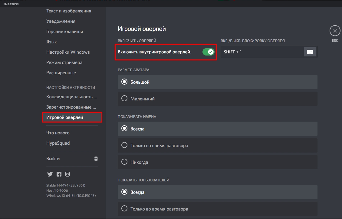Click the Host 1.0.9006 version text
The height and width of the screenshot is (219, 342).
pos(57,190)
